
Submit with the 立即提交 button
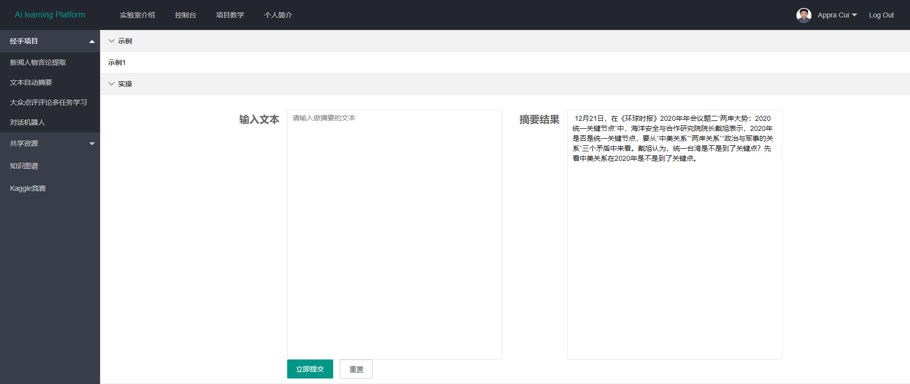point(310,369)
